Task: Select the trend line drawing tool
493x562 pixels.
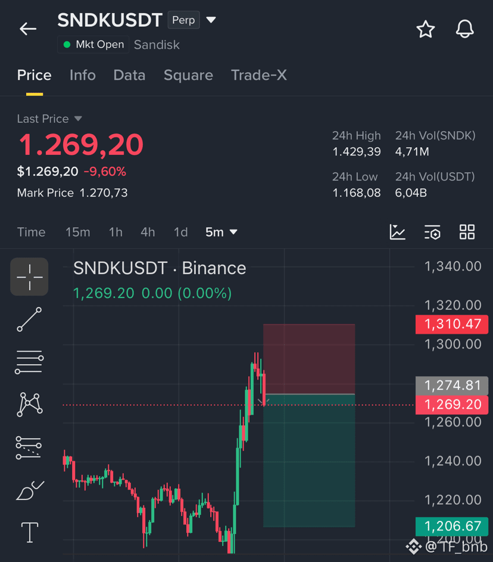Action: tap(29, 319)
